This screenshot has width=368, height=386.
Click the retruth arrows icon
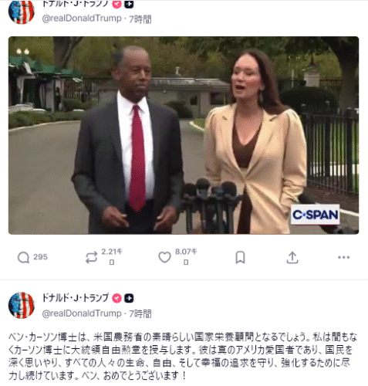click(x=91, y=257)
